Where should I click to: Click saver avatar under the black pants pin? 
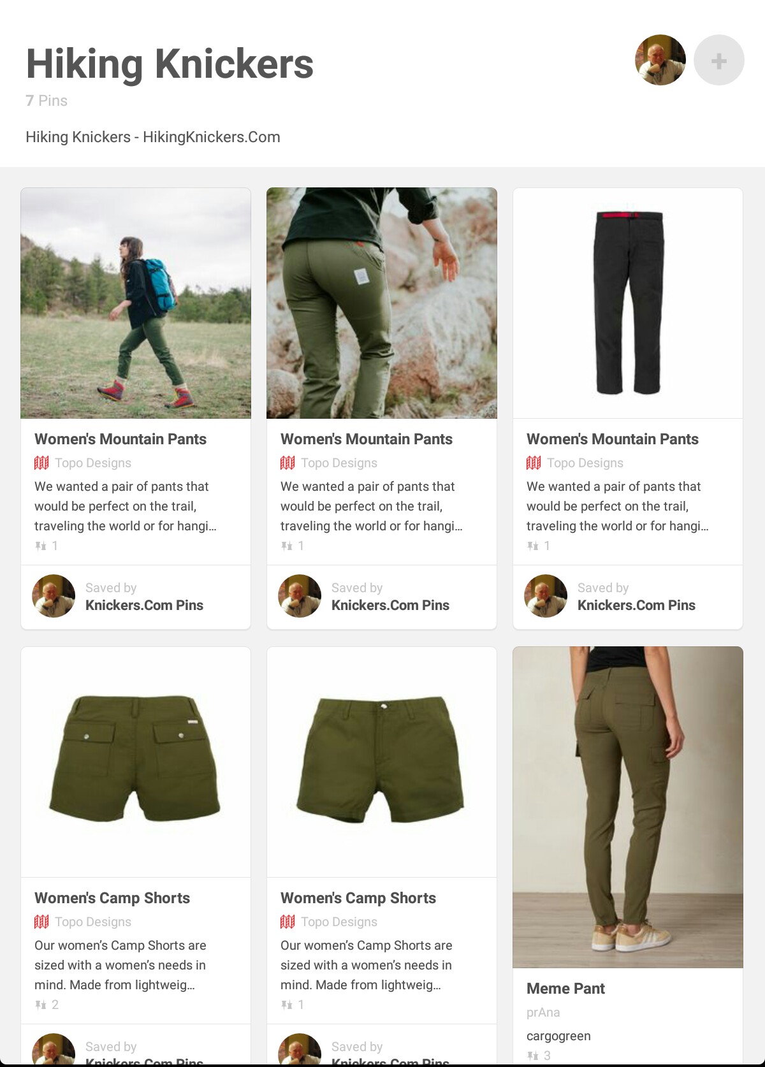pyautogui.click(x=546, y=597)
